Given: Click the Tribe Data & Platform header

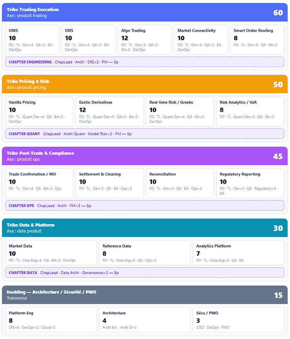Looking at the screenshot, I should click(x=145, y=228).
